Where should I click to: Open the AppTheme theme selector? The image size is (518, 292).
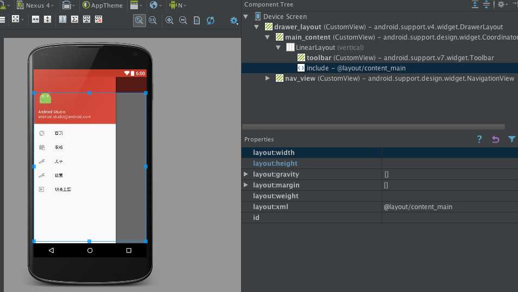click(103, 5)
